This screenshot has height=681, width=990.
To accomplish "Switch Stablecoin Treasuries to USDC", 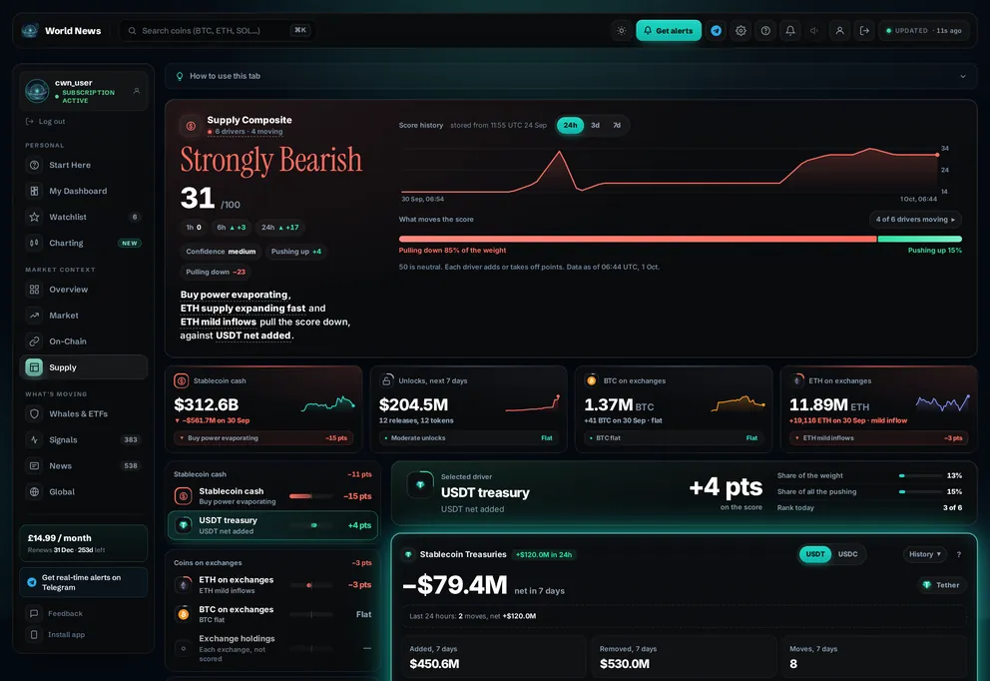I will click(848, 554).
